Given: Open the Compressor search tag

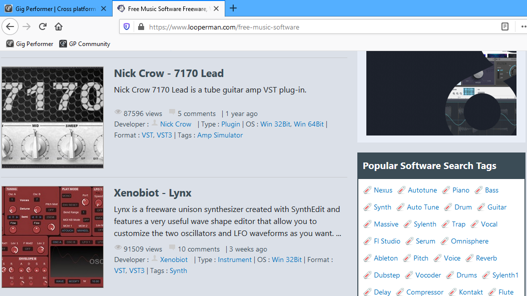Looking at the screenshot, I should pos(425,292).
